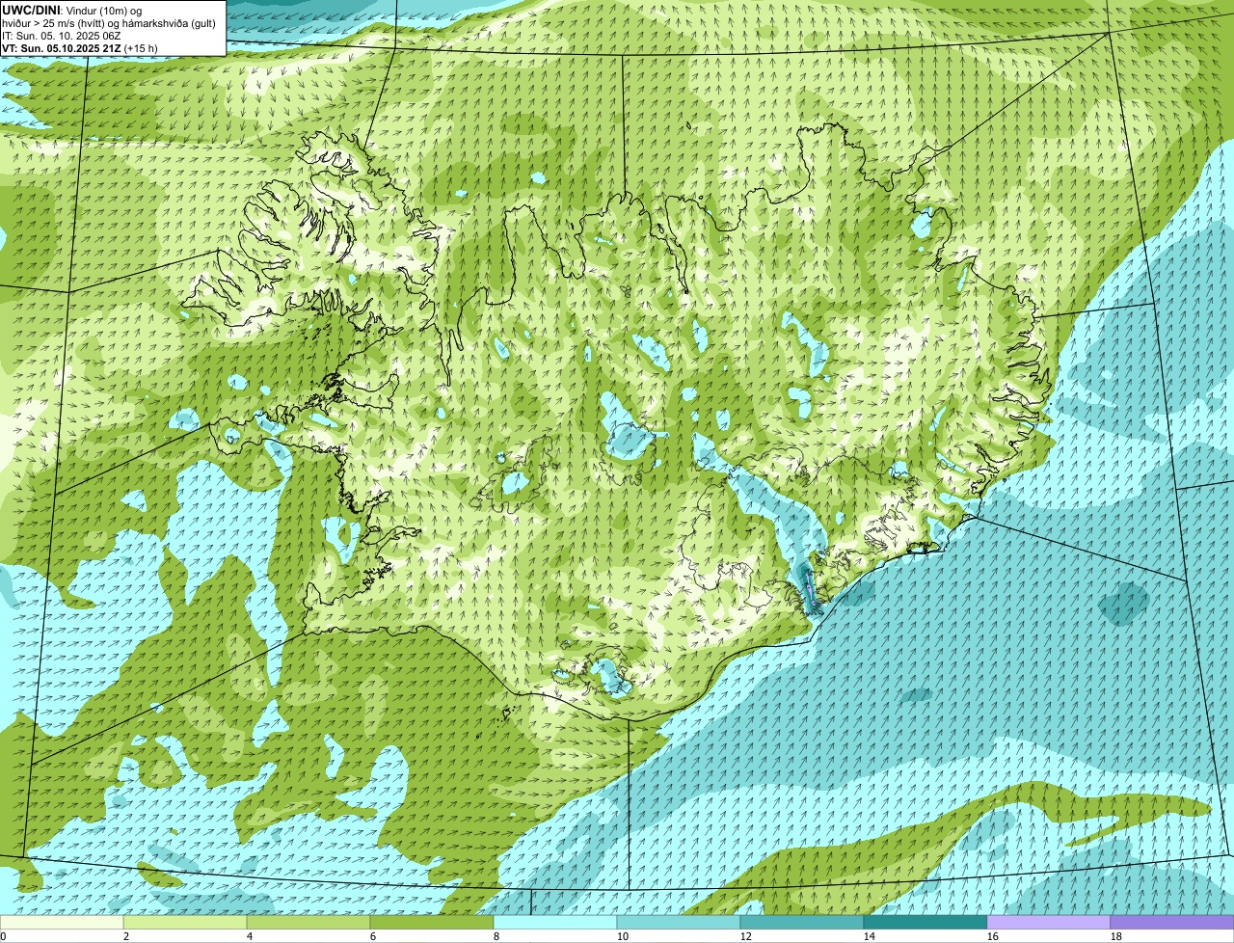The width and height of the screenshot is (1234, 943).
Task: Select the 16–18 m/s lavender swatch
Action: pos(1049,923)
